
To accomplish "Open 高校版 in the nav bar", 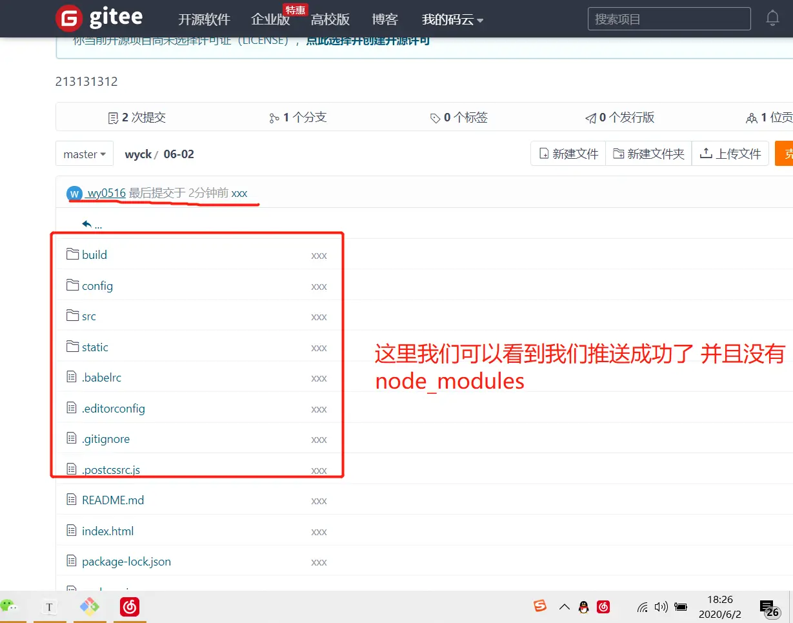I will click(330, 19).
